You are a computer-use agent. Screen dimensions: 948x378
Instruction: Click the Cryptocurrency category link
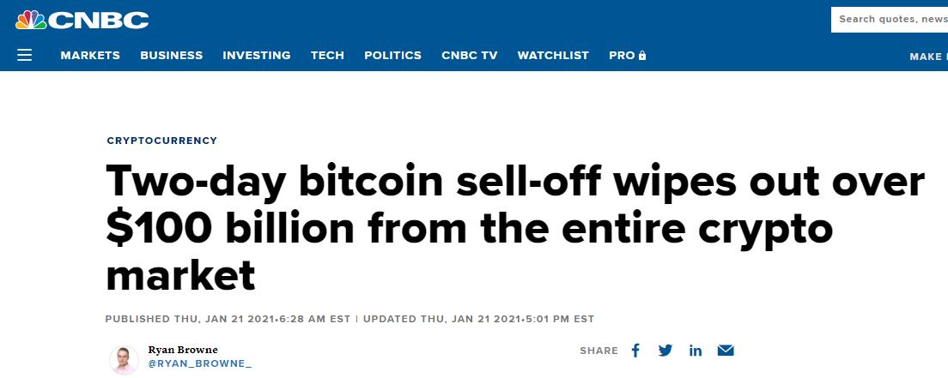click(x=162, y=141)
